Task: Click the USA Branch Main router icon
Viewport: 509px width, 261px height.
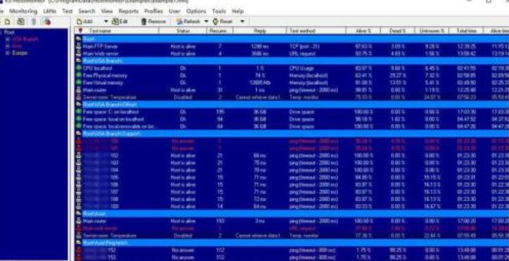Action: [79, 90]
